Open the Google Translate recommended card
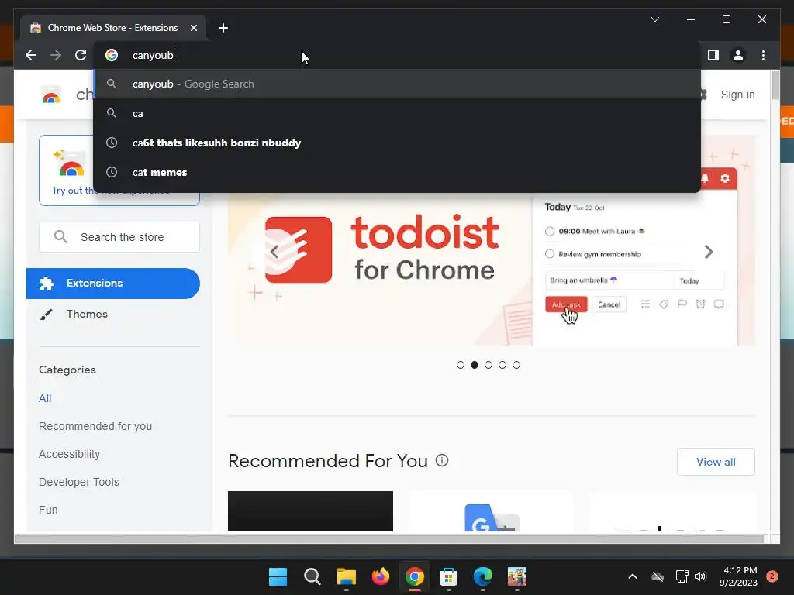 [x=491, y=511]
